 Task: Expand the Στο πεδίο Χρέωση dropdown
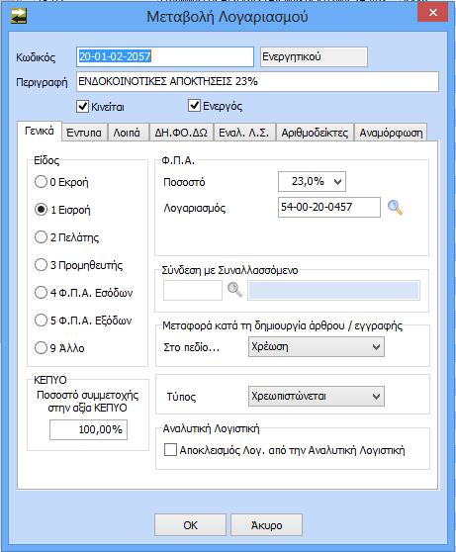[x=317, y=347]
